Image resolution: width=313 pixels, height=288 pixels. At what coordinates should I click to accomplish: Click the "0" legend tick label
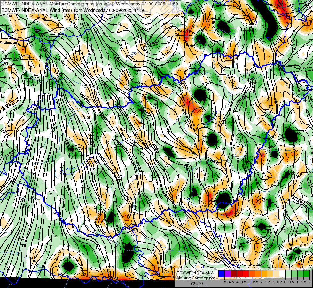(285, 282)
